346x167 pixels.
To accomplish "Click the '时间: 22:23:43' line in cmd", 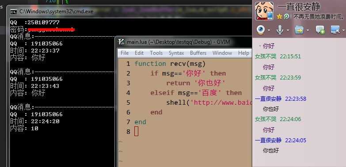I will tap(35, 86).
